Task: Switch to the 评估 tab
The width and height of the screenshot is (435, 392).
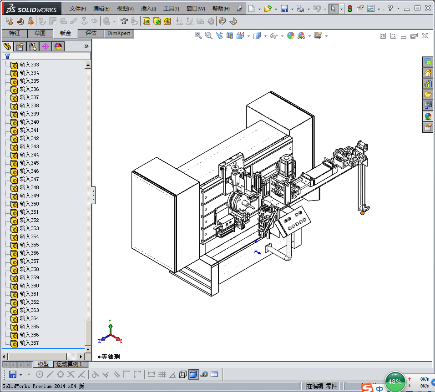Action: tap(91, 33)
